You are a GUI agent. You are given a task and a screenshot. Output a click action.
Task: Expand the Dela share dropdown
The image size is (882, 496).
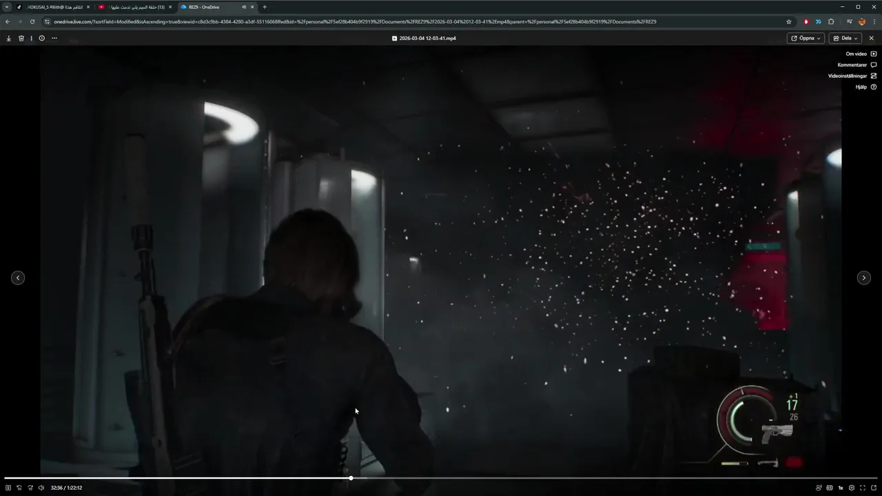(845, 38)
